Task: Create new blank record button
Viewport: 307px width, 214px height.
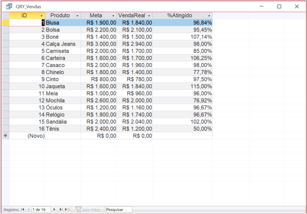Action: click(68, 209)
